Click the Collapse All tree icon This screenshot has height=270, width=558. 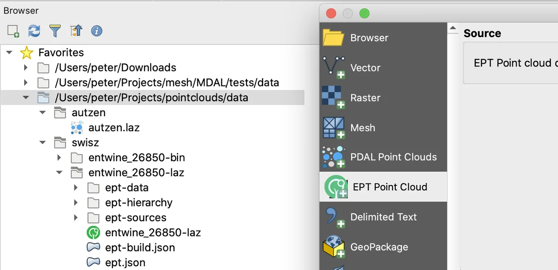(76, 31)
